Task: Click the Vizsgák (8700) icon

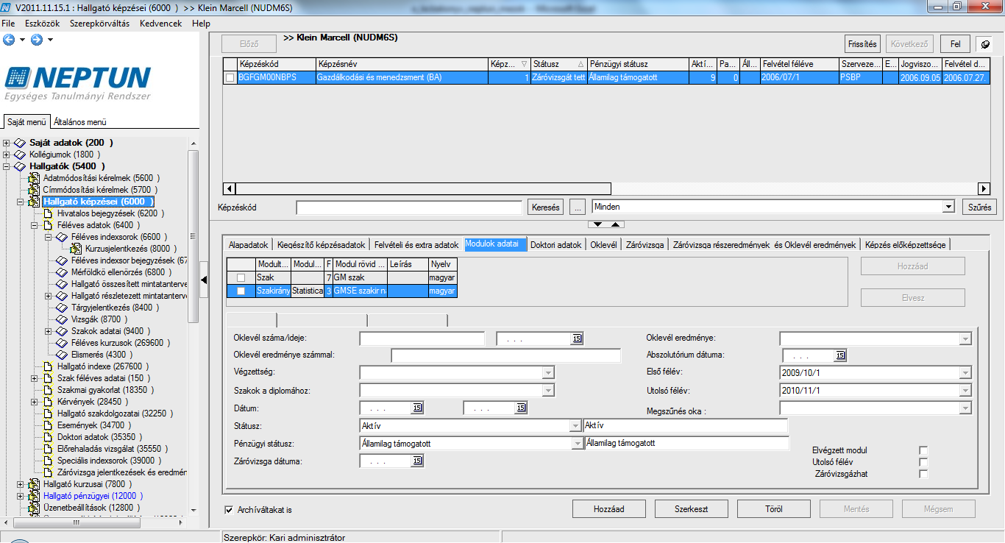Action: (63, 319)
